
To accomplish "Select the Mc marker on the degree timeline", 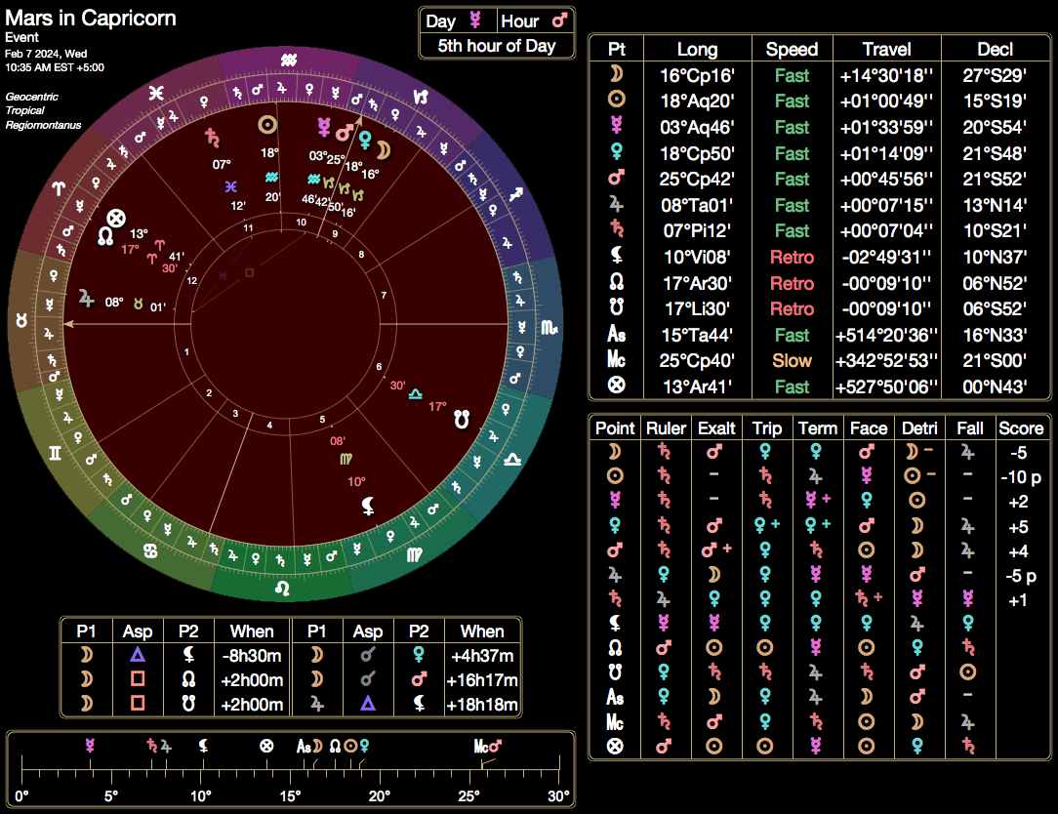I will pos(481,746).
